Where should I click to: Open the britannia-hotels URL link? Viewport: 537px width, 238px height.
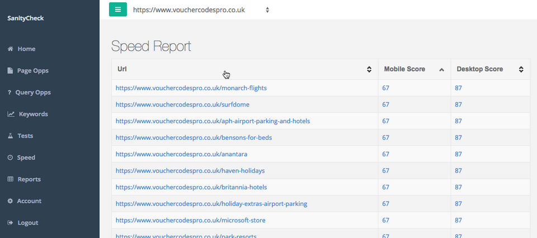tap(191, 187)
